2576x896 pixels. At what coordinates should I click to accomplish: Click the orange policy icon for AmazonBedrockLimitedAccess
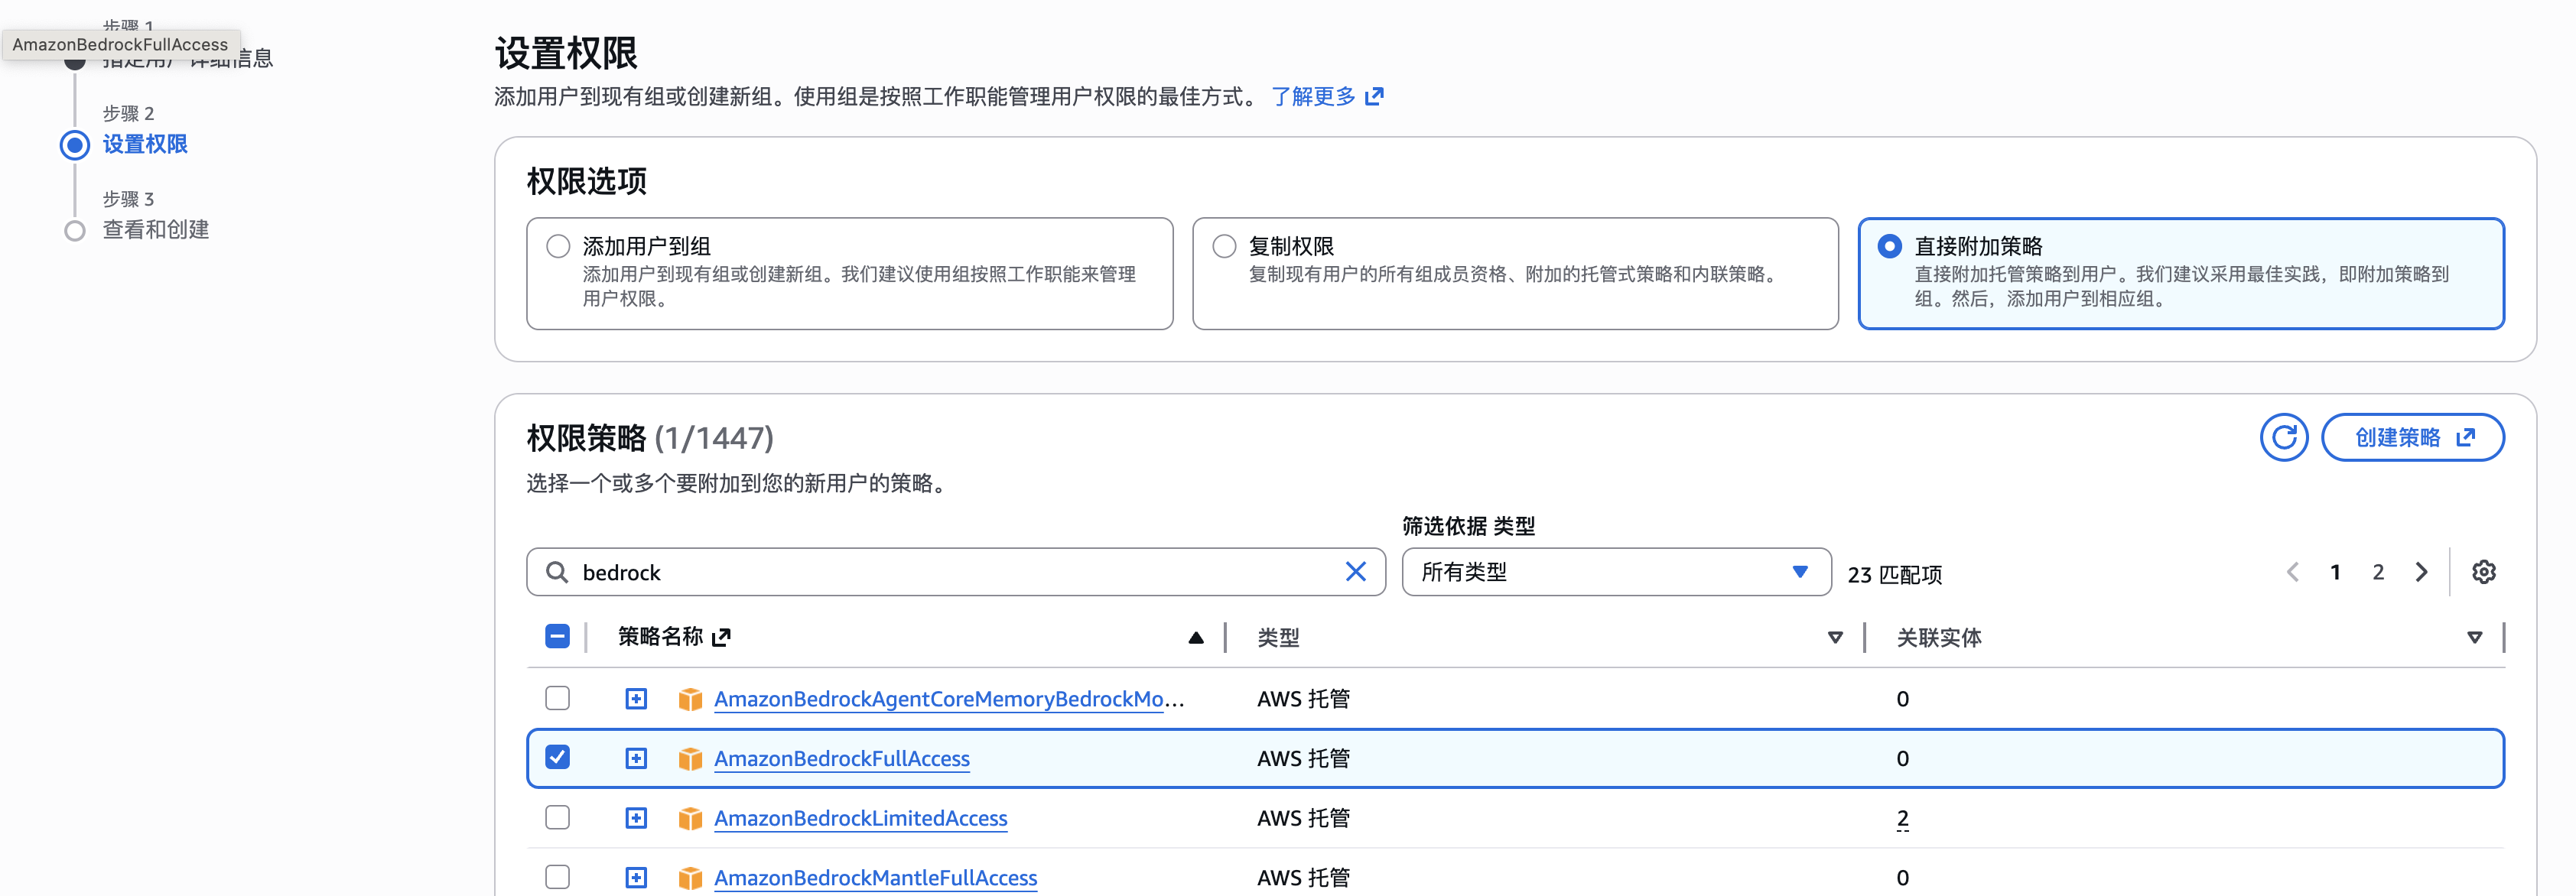coord(690,818)
